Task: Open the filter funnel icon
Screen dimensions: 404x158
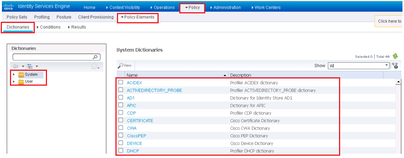Action: coord(394,65)
